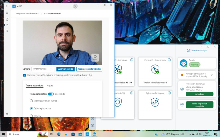Open Microsoft Edge from the taskbar

(x=59, y=134)
